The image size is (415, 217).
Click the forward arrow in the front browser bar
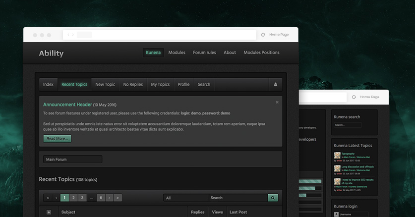point(73,35)
